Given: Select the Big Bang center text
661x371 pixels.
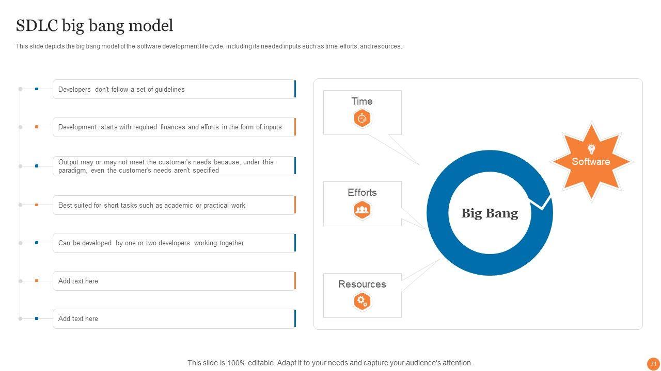Looking at the screenshot, I should click(x=489, y=213).
